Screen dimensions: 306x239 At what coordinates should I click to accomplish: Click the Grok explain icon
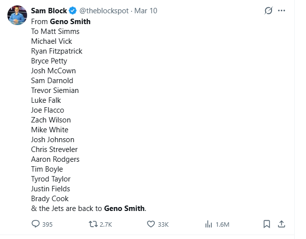click(269, 11)
